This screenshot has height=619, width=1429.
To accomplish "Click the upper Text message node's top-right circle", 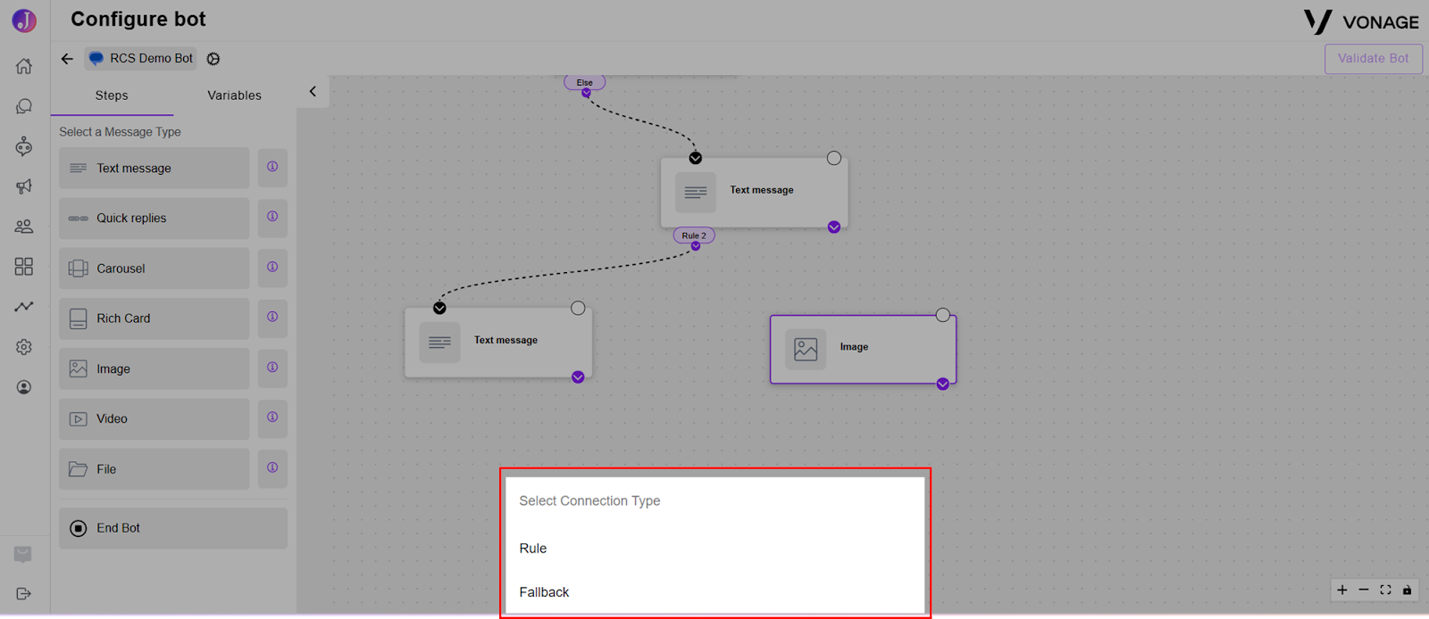I will (x=834, y=158).
